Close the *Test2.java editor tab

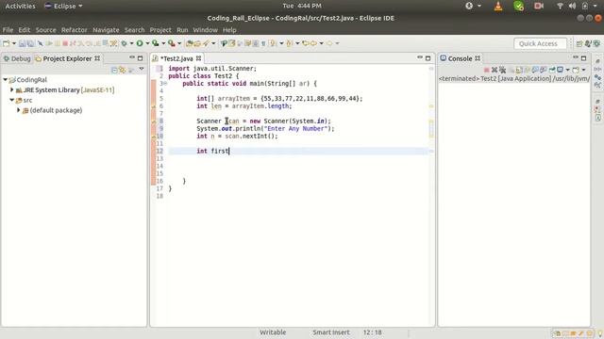(x=198, y=58)
